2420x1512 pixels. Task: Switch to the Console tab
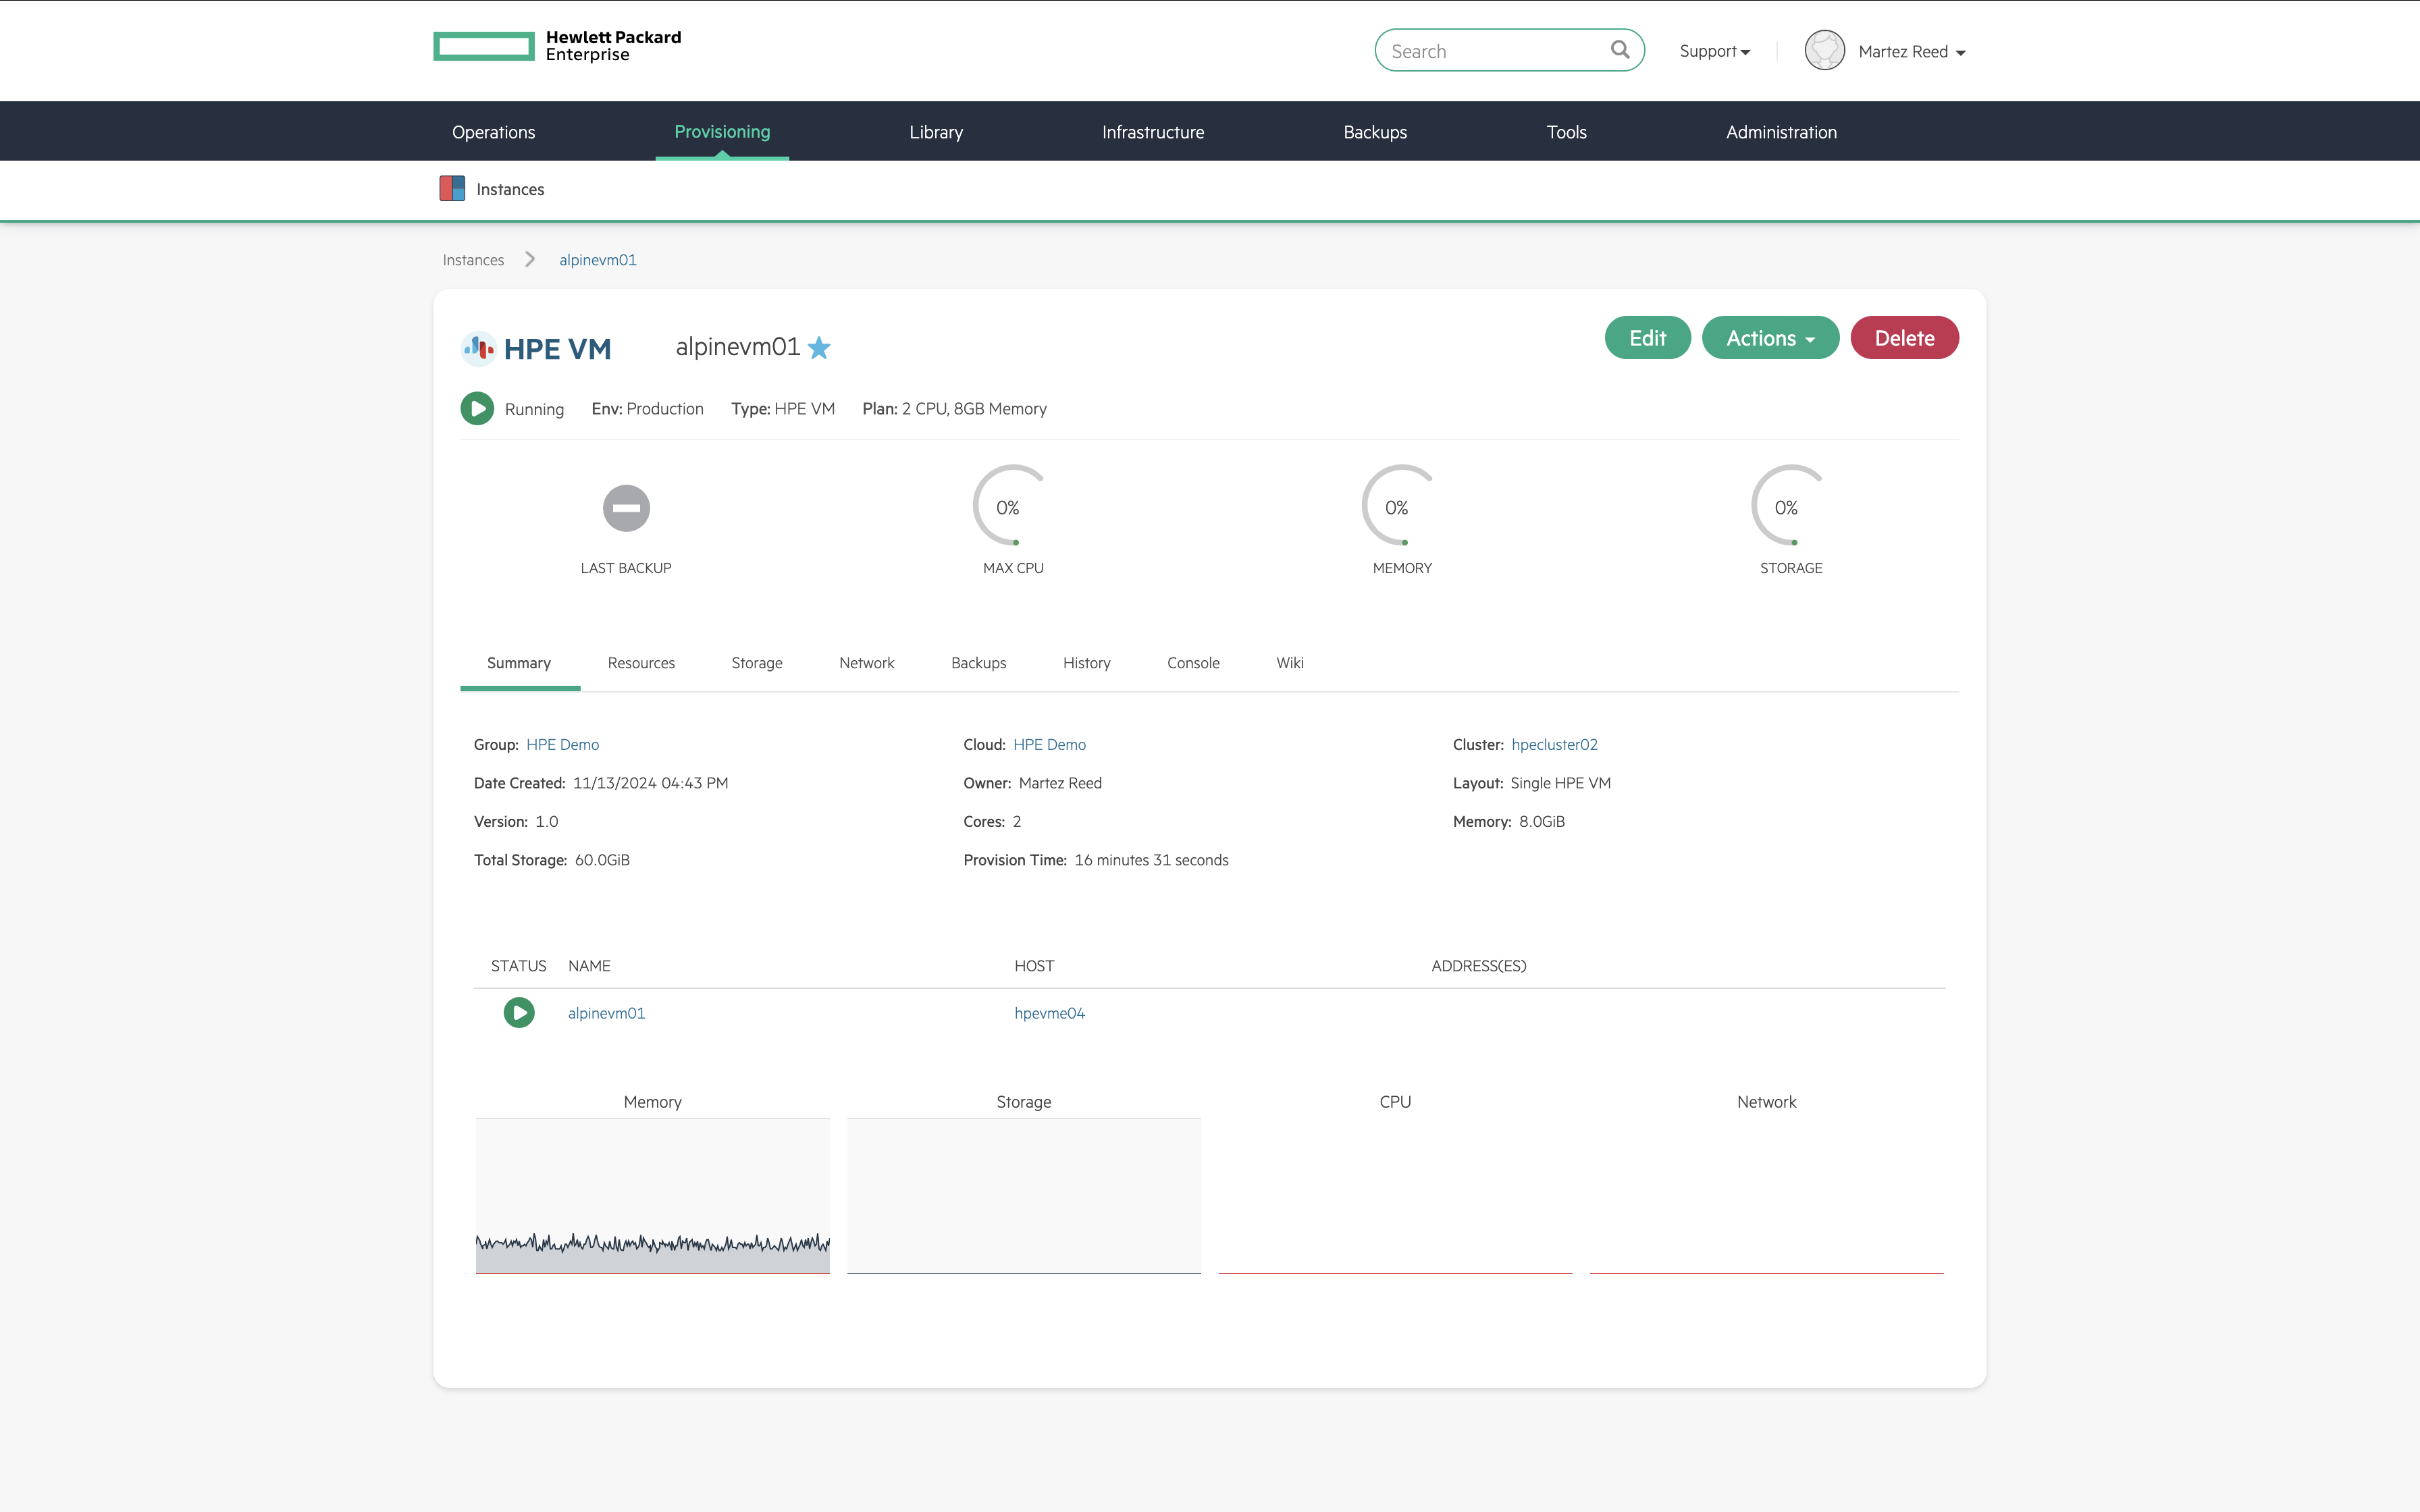1193,662
